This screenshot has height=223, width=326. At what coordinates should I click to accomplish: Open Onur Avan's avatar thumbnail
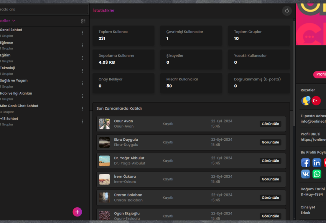click(104, 124)
